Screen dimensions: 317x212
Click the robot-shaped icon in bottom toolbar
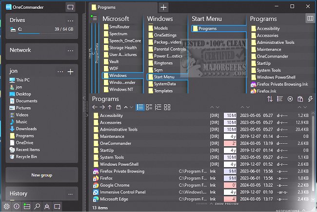click(47, 206)
